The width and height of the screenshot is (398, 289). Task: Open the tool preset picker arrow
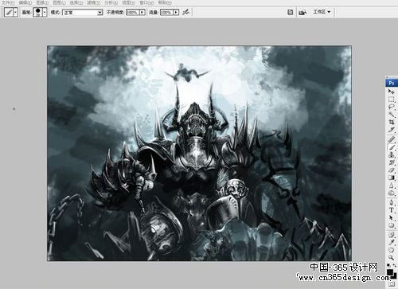coord(15,12)
